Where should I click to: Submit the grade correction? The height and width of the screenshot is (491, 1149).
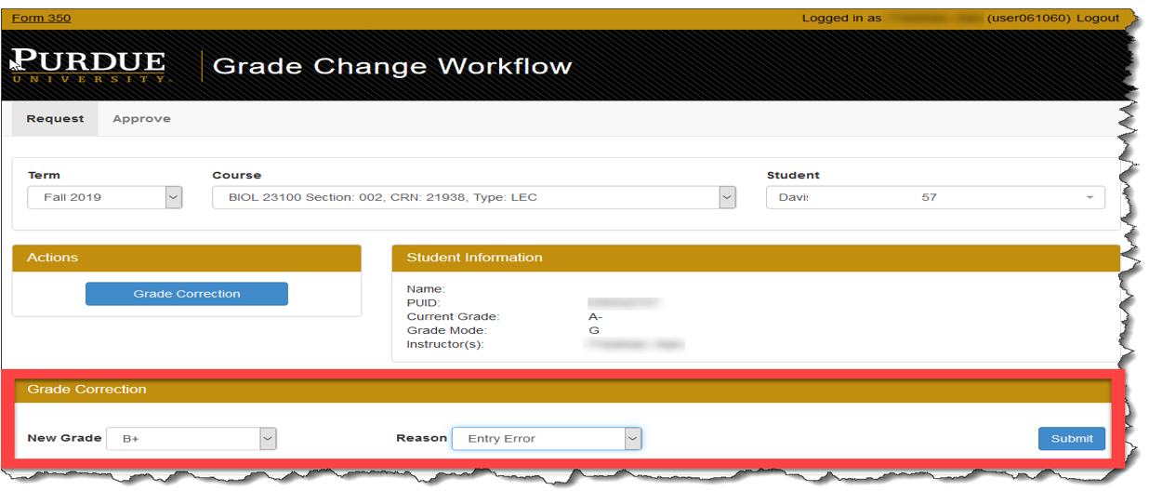[1071, 438]
